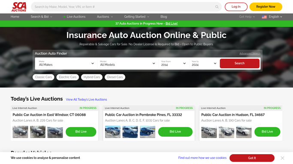Open second Pembroke Pines car thumbnail
The image size is (293, 164).
point(130,132)
